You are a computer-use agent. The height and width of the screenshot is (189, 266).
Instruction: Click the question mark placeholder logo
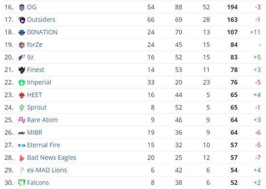coord(22,170)
